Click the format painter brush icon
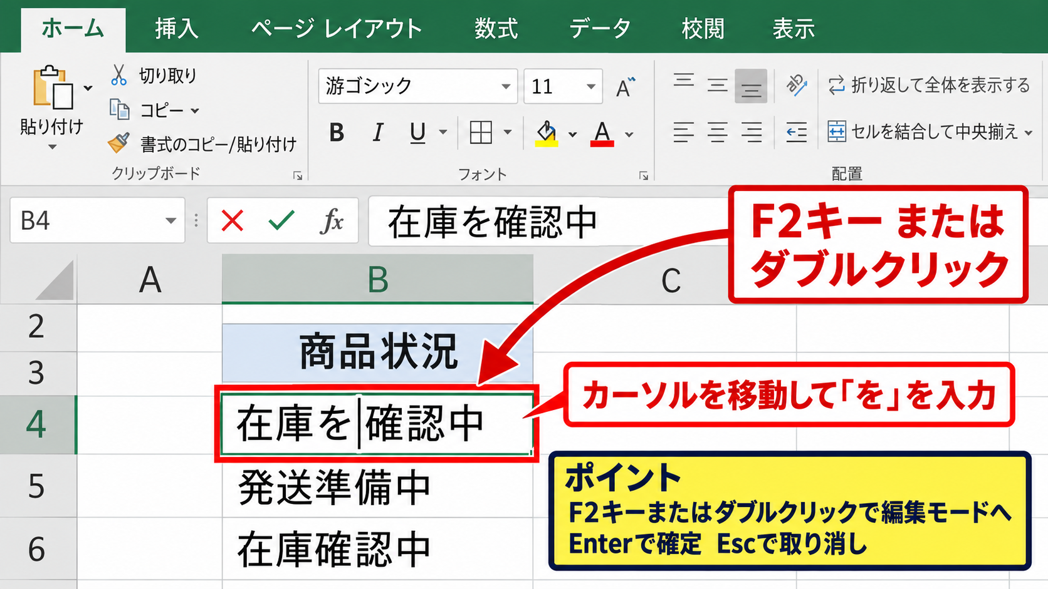Image resolution: width=1048 pixels, height=589 pixels. [118, 143]
